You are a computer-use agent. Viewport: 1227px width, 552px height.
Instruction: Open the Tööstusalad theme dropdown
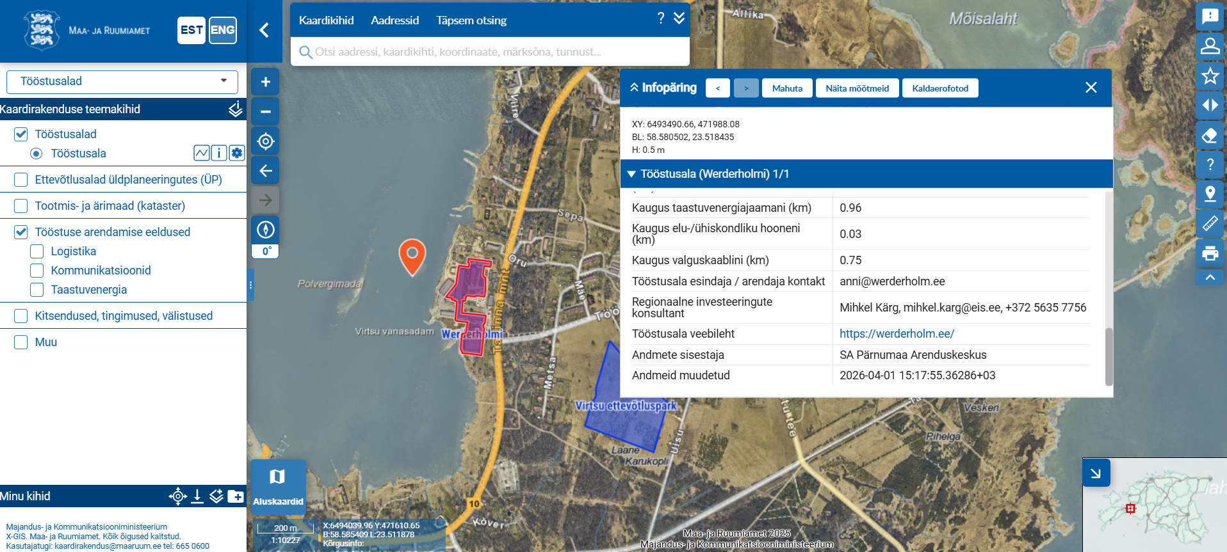122,82
